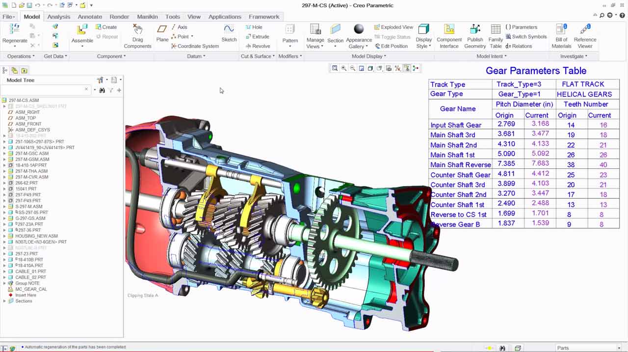Open the Sketch tool
628x352 pixels.
point(229,33)
